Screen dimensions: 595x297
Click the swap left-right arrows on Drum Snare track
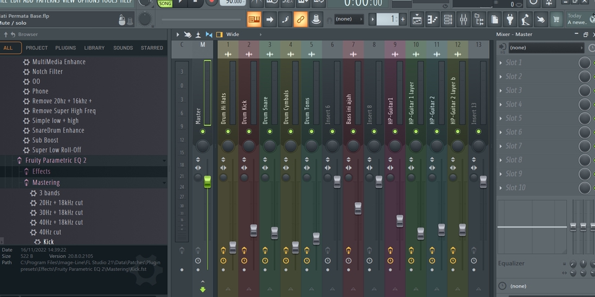coord(265,168)
